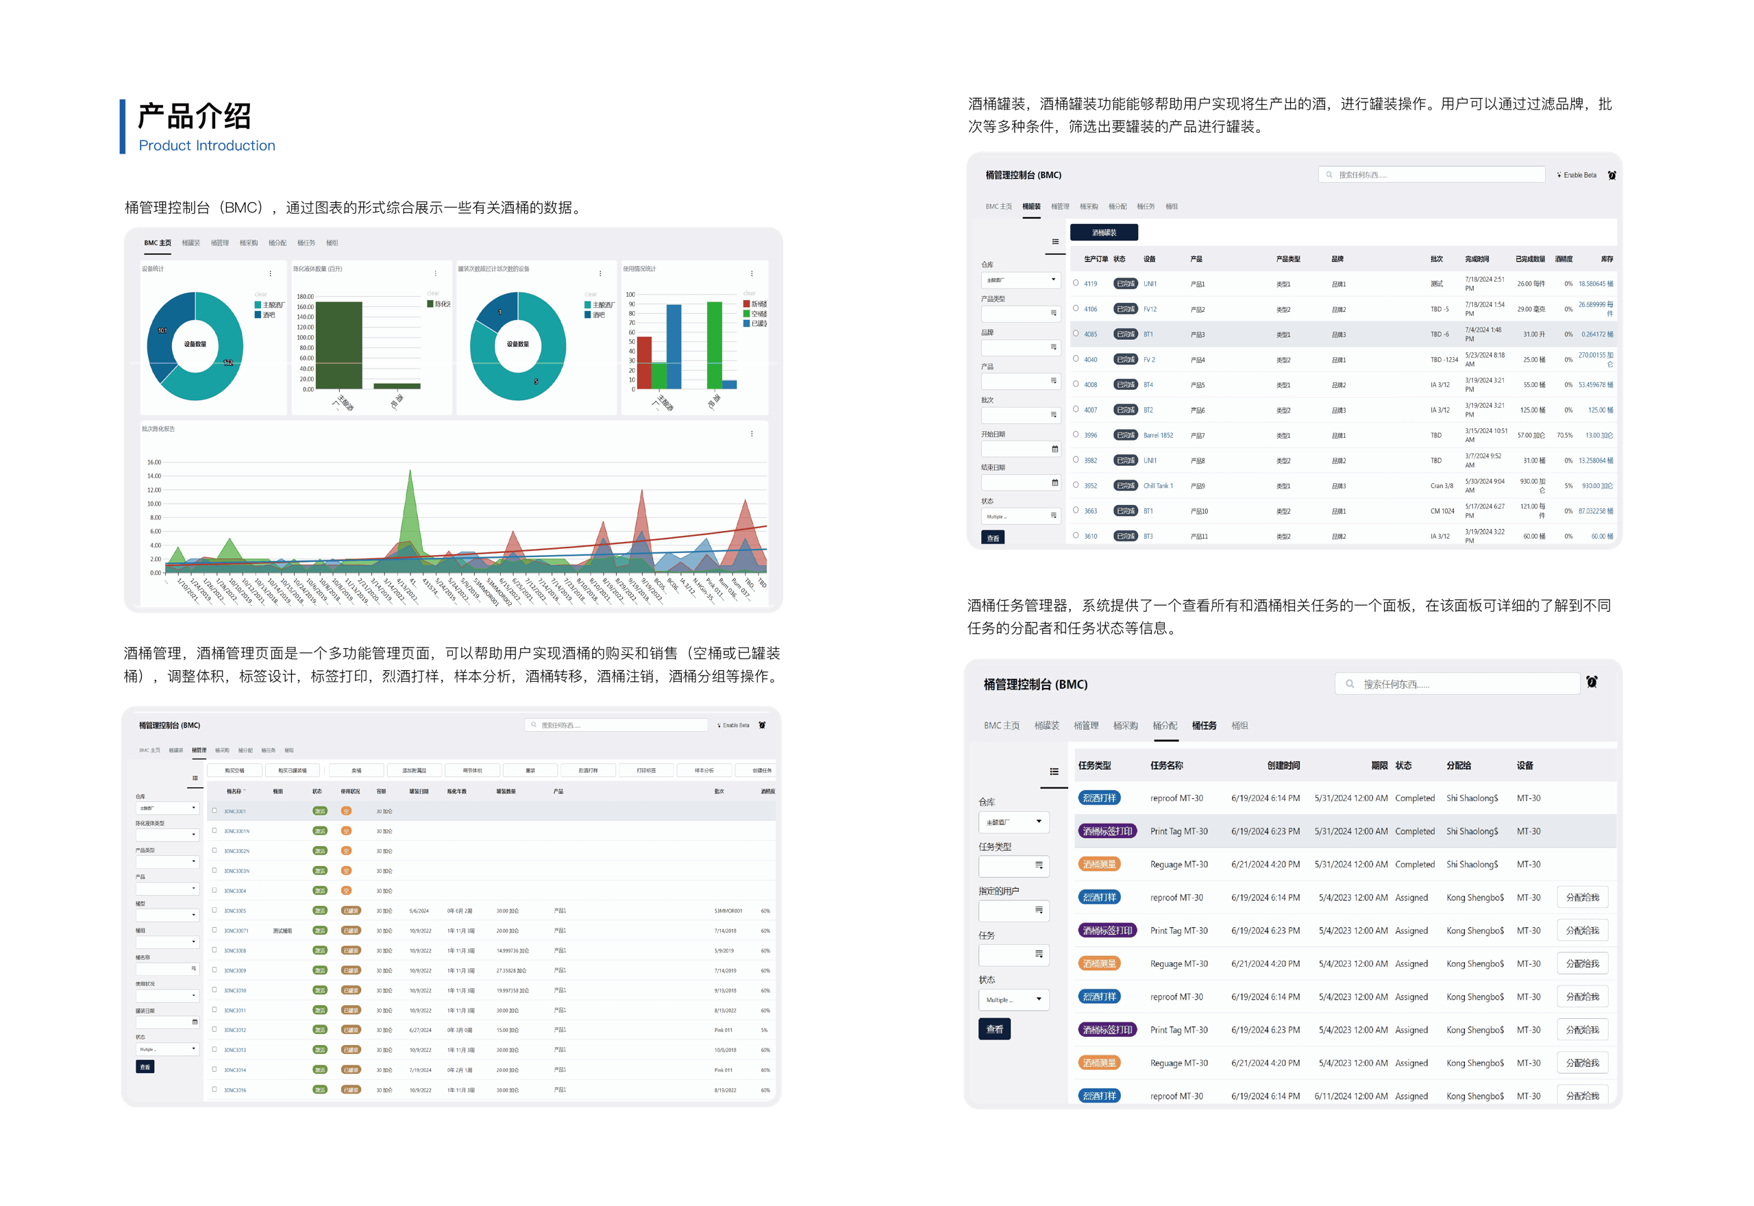
Task: Open the 开始日期 calendar icon in 桶罐装 screen
Action: tap(1055, 450)
